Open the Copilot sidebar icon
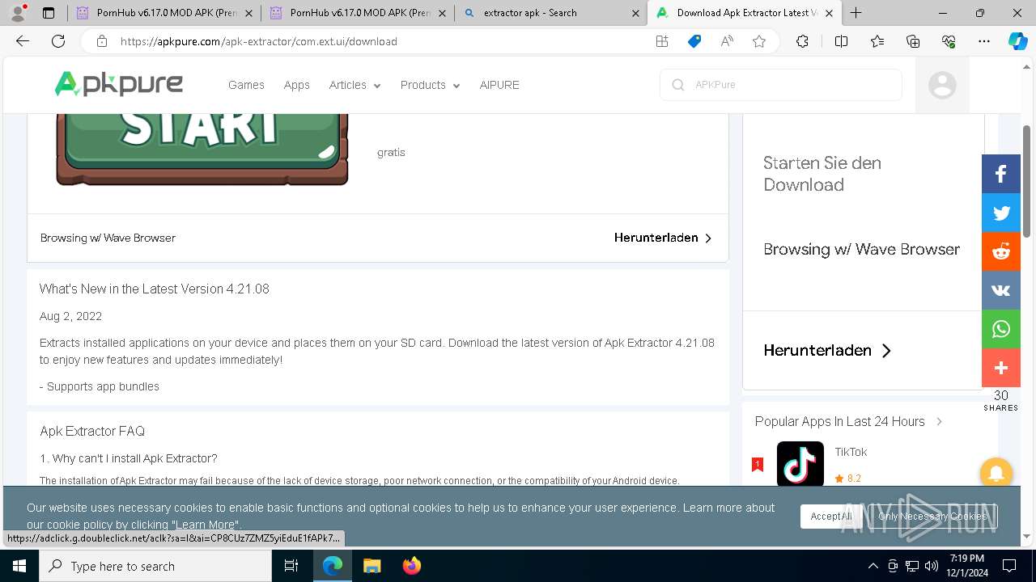 [x=1017, y=41]
